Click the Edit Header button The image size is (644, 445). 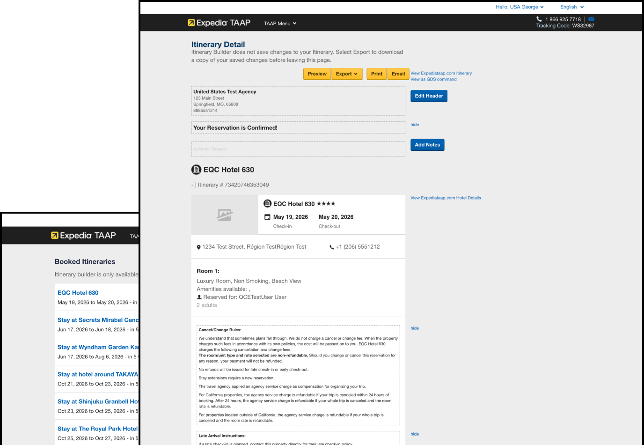pos(429,96)
